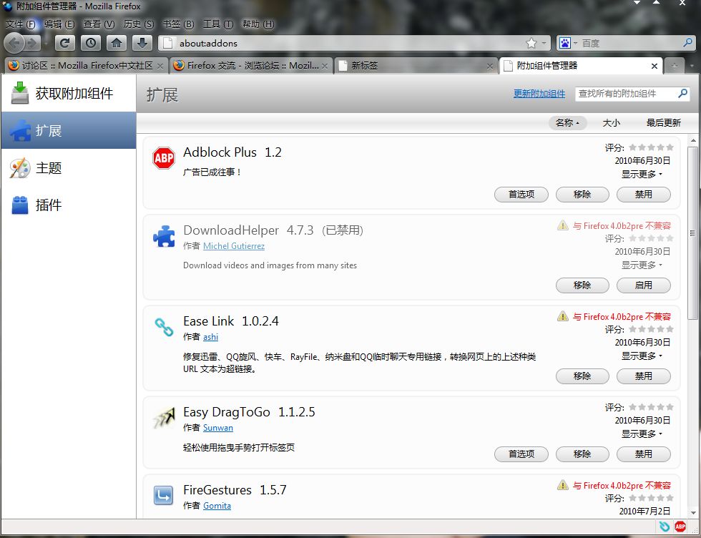This screenshot has width=701, height=538.
Task: Click the 更新附加组件 link
Action: pos(539,94)
